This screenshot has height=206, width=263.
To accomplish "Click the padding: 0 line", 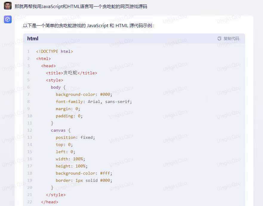I will click(x=69, y=116).
